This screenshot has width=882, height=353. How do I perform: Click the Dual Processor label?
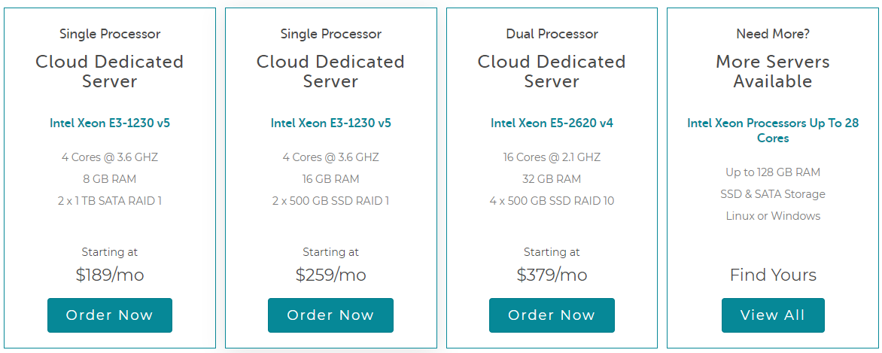click(552, 34)
